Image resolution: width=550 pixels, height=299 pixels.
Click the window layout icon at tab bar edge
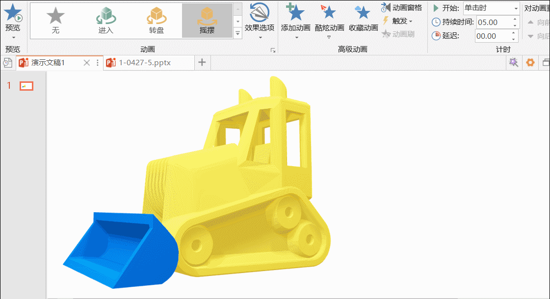click(546, 63)
